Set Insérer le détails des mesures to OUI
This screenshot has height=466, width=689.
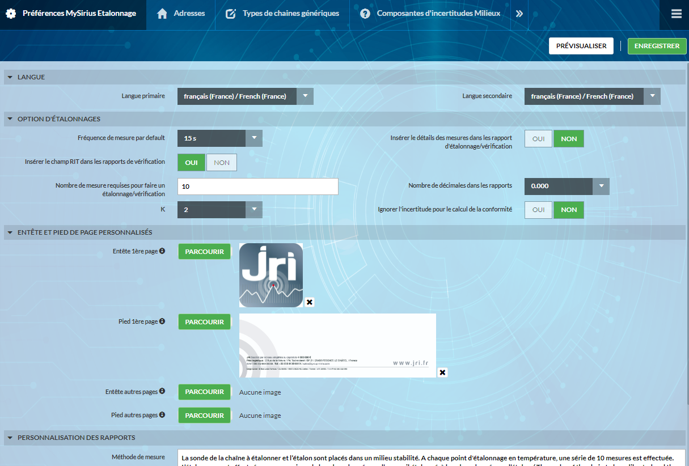coord(538,139)
